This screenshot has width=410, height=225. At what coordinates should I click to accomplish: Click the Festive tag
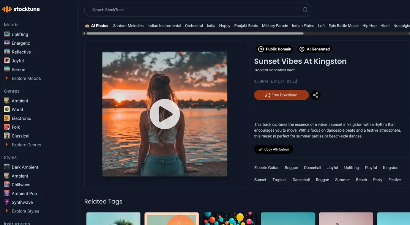point(395,180)
